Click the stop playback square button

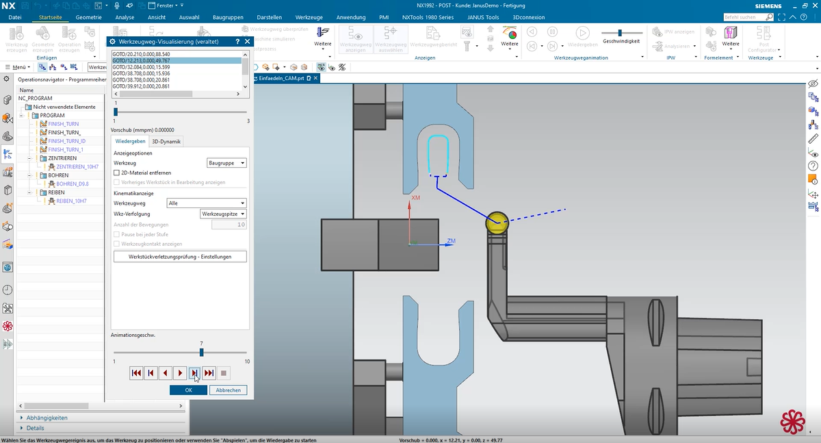coord(224,373)
